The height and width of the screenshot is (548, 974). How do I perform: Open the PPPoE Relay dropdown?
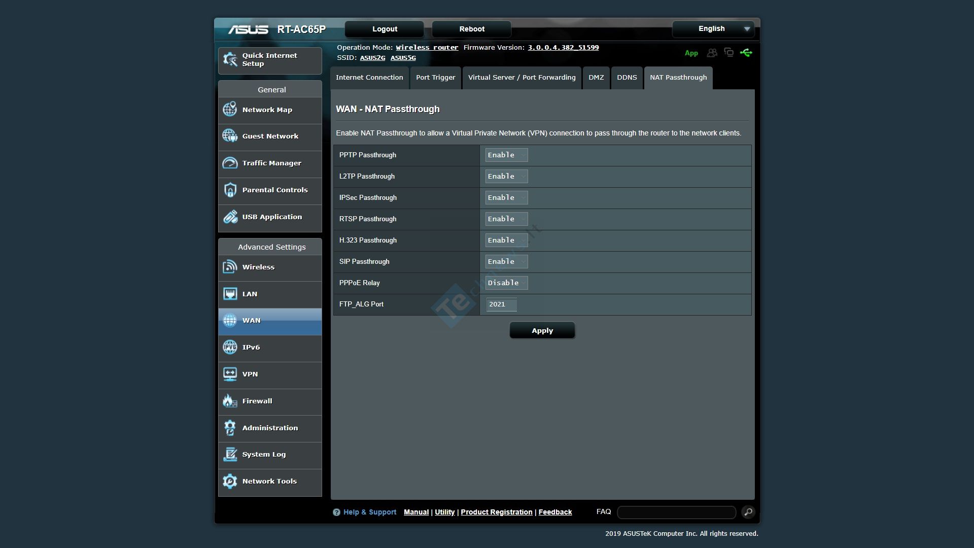(506, 283)
